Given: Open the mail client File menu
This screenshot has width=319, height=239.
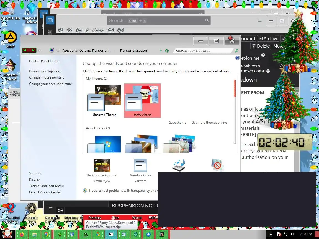Looking at the screenshot, I should pos(61,30).
